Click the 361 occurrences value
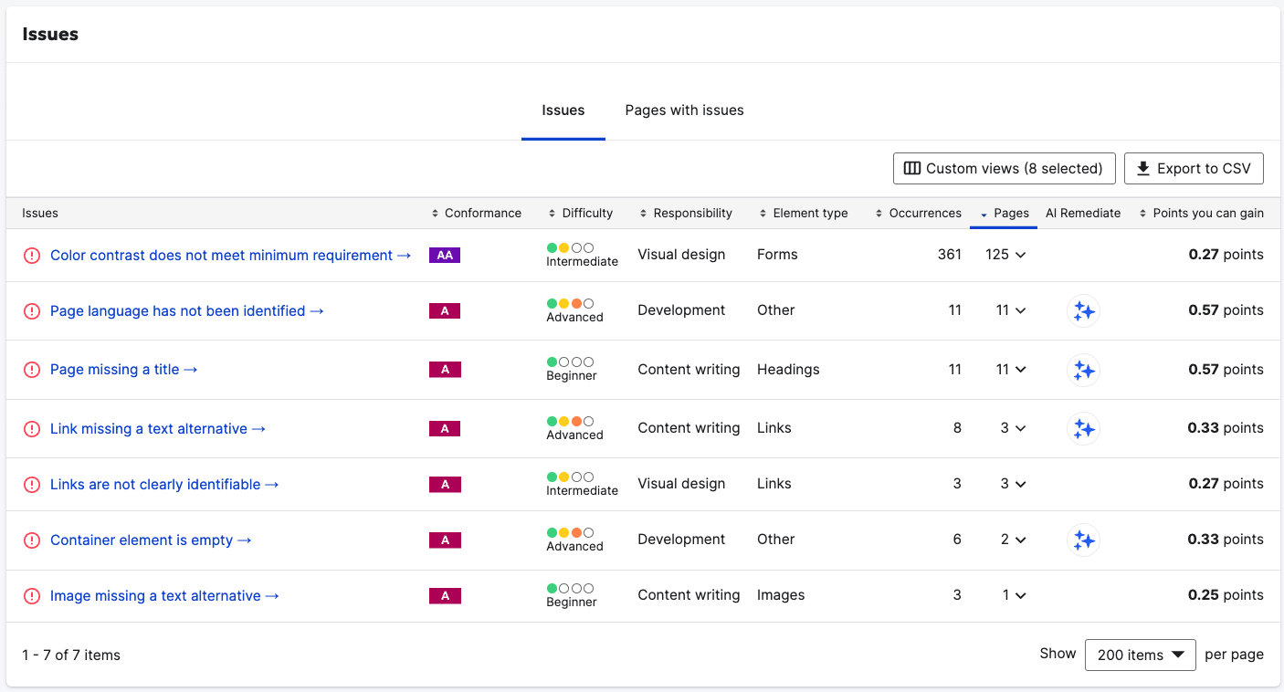 coord(950,255)
